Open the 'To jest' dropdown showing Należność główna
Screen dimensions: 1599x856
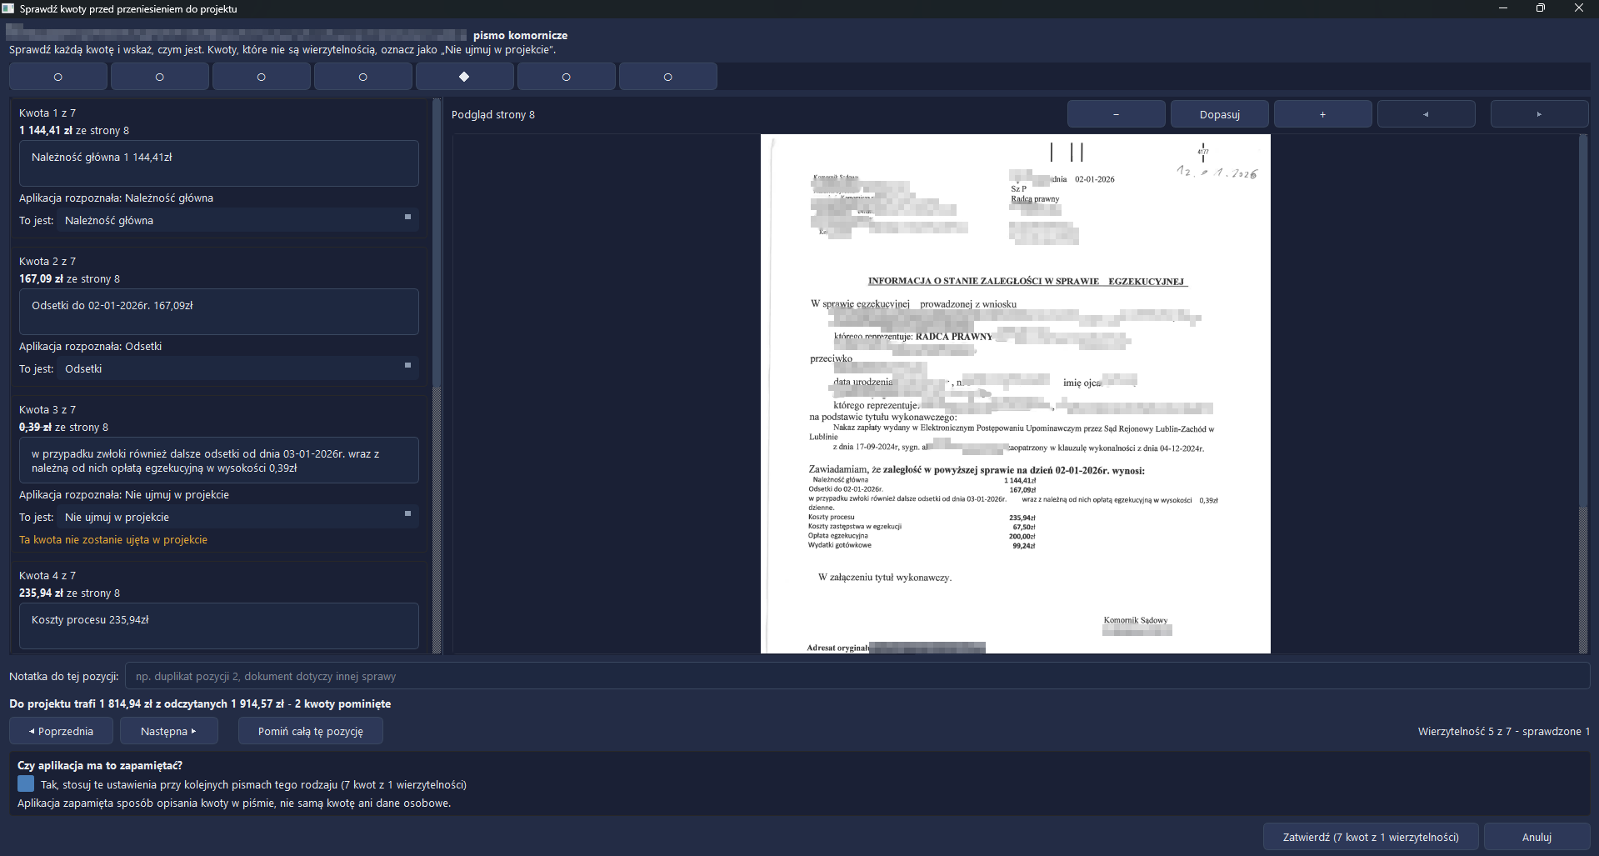[237, 220]
